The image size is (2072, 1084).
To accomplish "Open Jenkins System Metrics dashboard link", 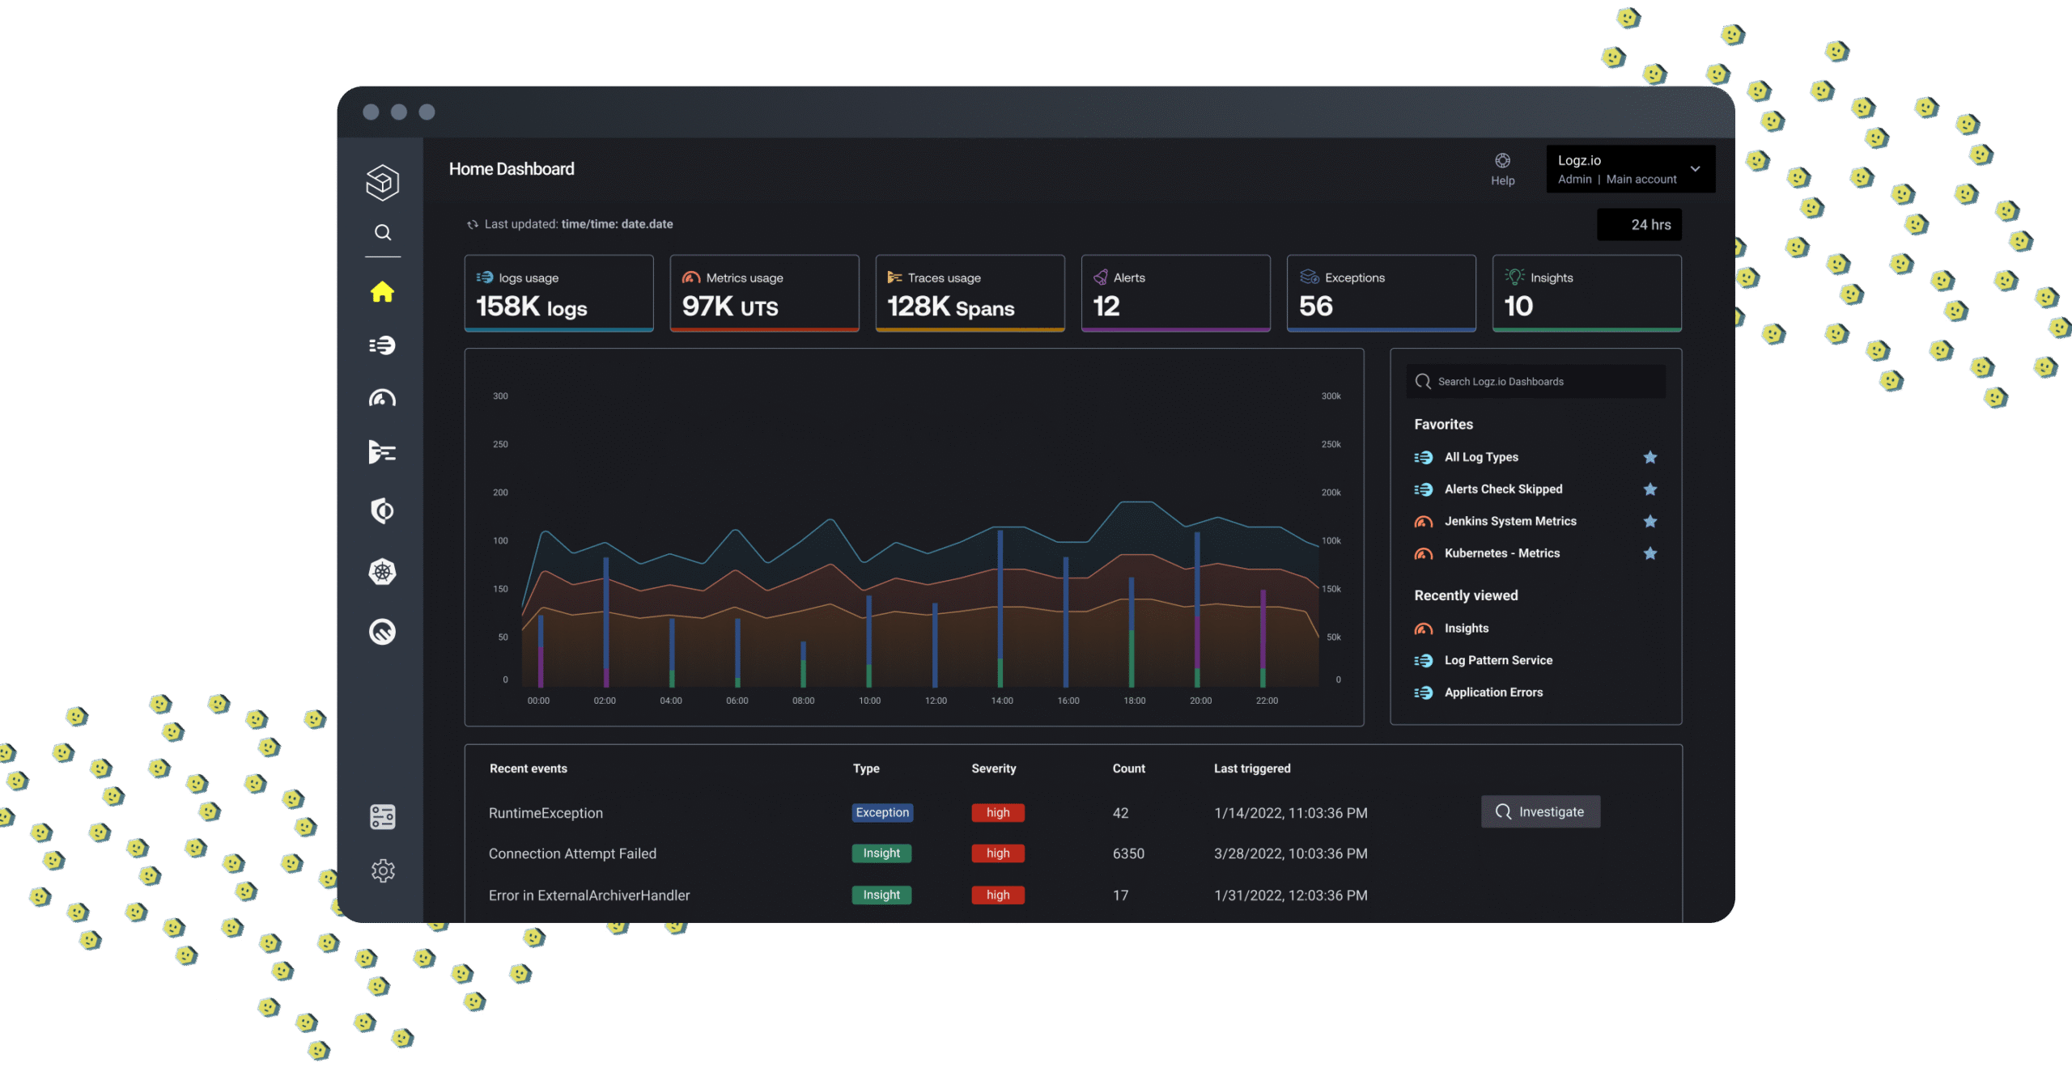I will [x=1510, y=522].
